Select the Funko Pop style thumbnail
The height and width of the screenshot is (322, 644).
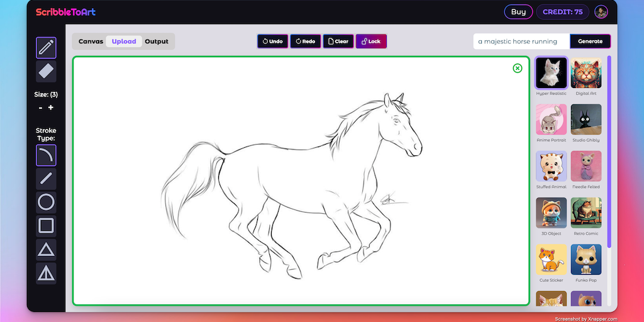coord(586,260)
